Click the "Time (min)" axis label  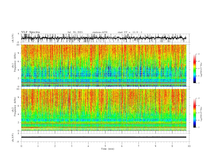tap(108, 149)
